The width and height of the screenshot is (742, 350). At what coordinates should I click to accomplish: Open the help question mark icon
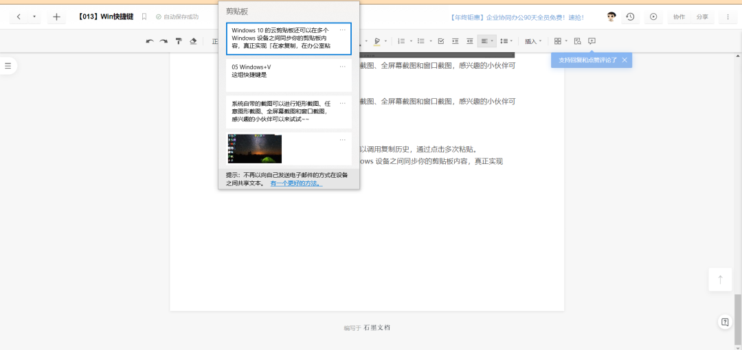coord(725,323)
